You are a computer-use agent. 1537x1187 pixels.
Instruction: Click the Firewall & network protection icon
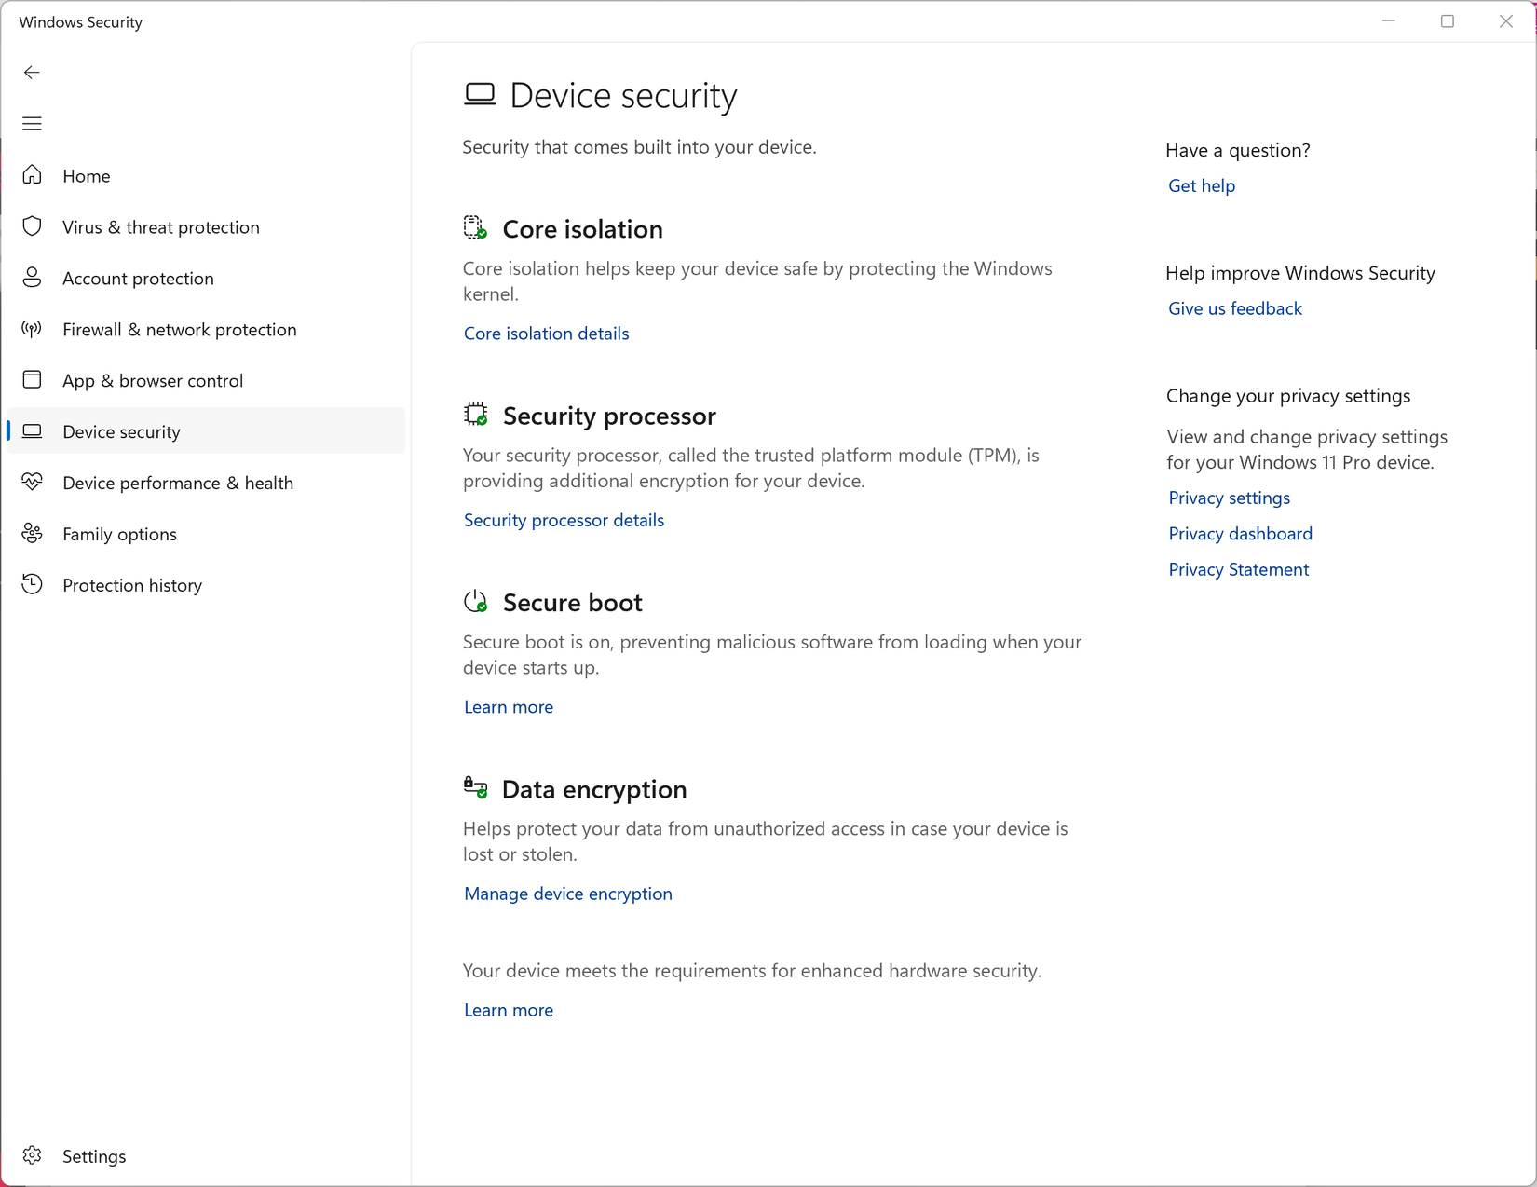tap(32, 329)
